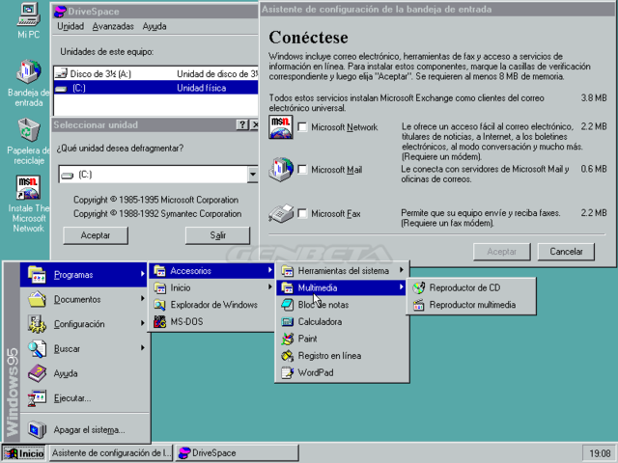Click the Ayuda book icon in Start menu

[37, 373]
